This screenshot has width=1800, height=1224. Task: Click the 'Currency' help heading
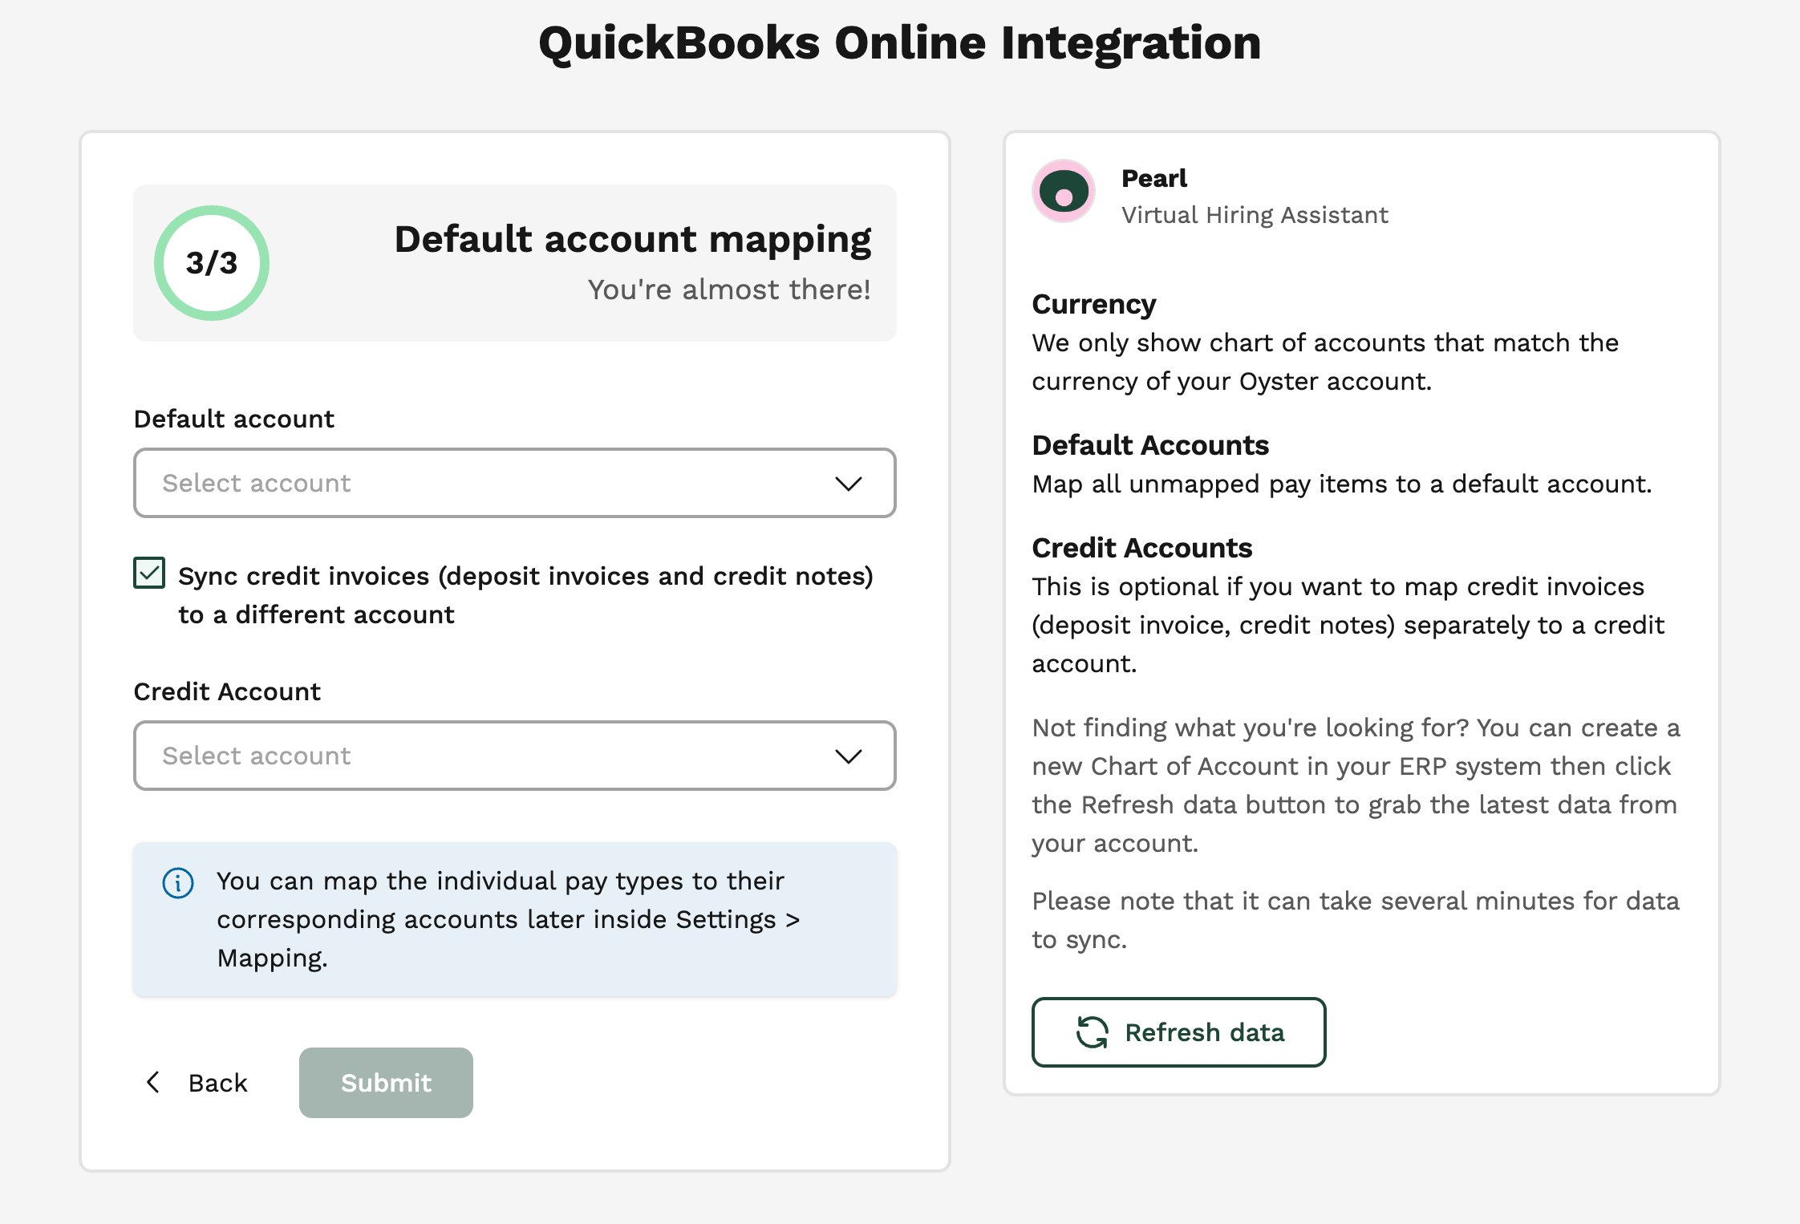(x=1094, y=305)
